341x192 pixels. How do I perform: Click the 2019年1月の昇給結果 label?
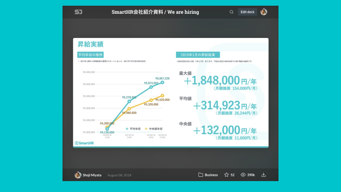pos(198,55)
